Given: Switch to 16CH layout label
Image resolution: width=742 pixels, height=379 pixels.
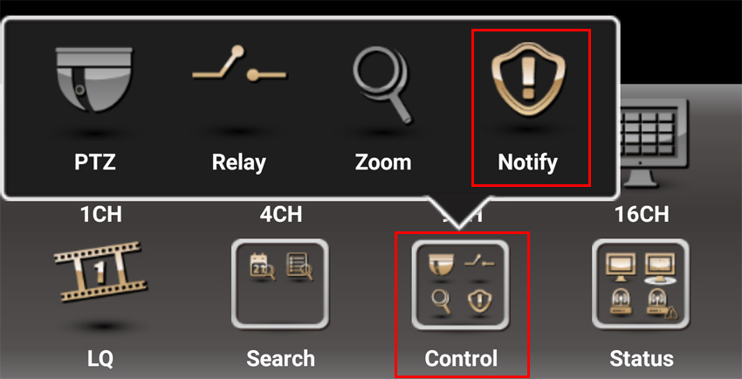Looking at the screenshot, I should 642,215.
